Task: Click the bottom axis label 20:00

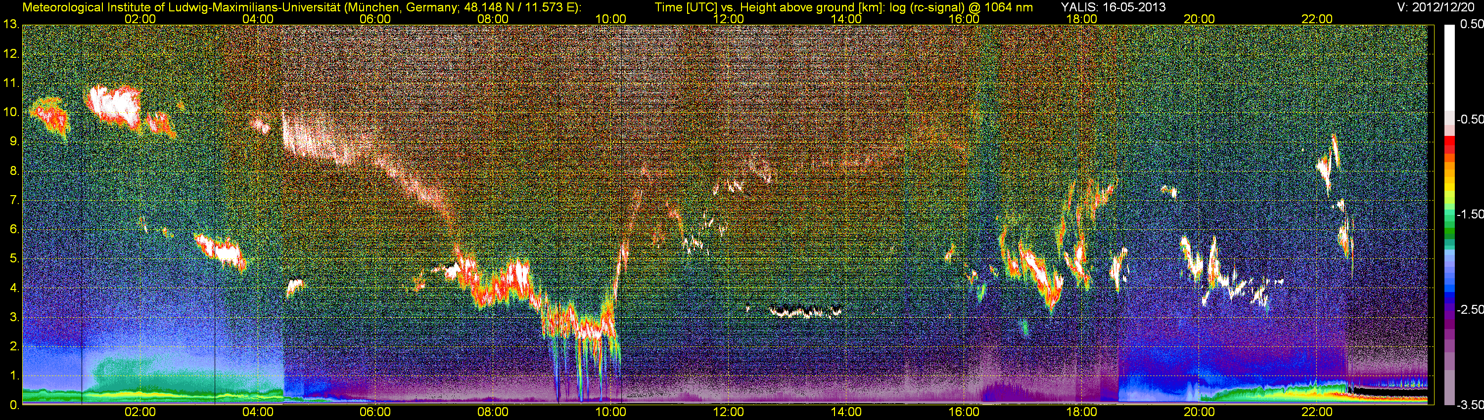Action: pyautogui.click(x=1200, y=412)
